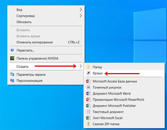Create a new shortcut via Ярлык
Screen dimensions: 167x130
coord(124,73)
